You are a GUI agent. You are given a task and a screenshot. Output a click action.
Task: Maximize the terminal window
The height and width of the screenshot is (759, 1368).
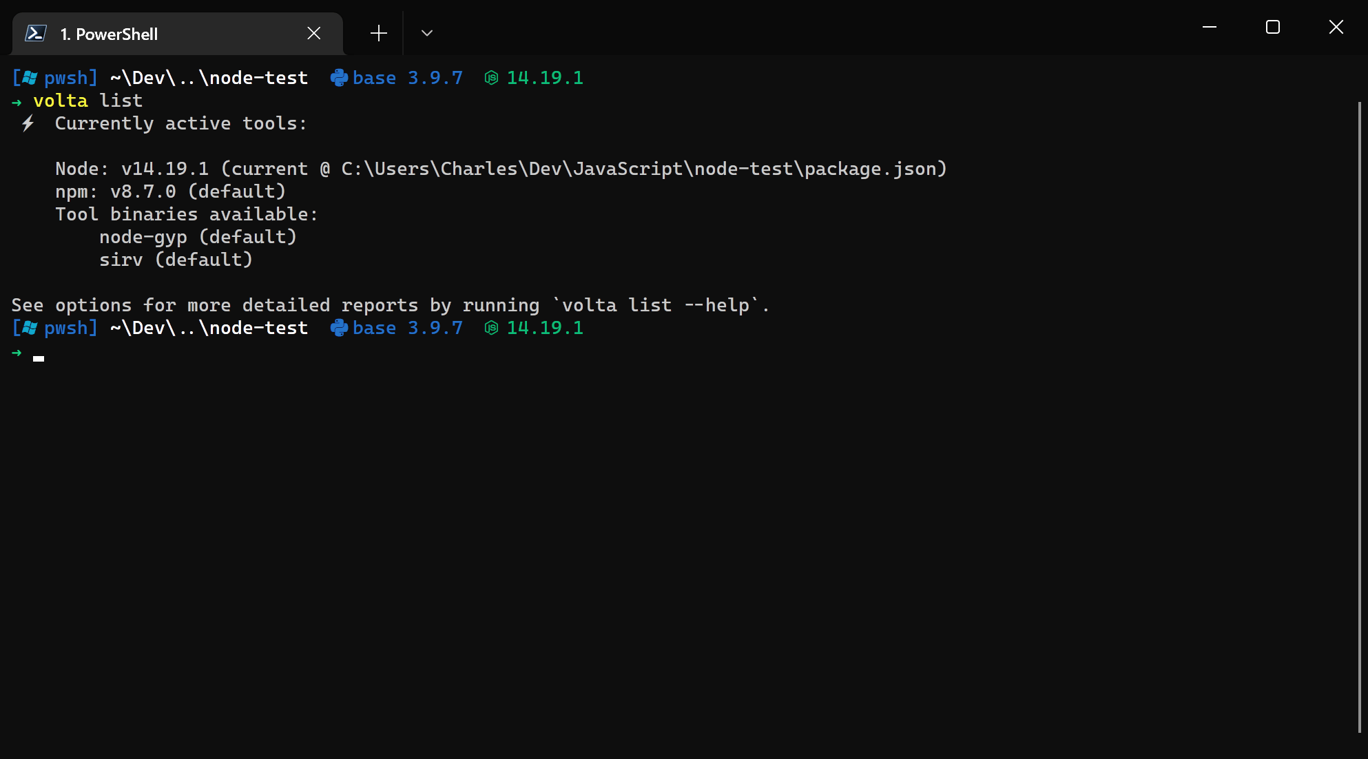point(1273,27)
